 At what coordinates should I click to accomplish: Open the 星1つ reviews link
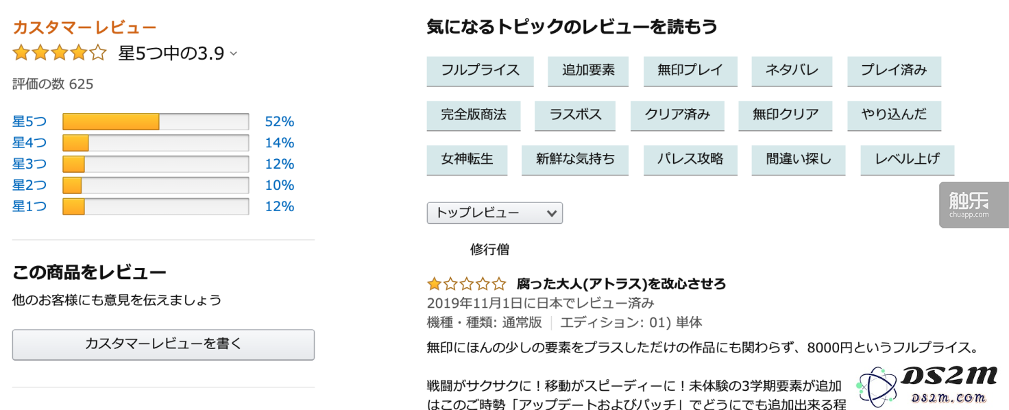29,206
